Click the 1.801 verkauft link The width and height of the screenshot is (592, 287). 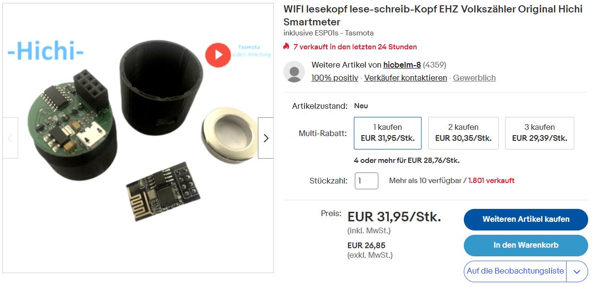point(491,181)
